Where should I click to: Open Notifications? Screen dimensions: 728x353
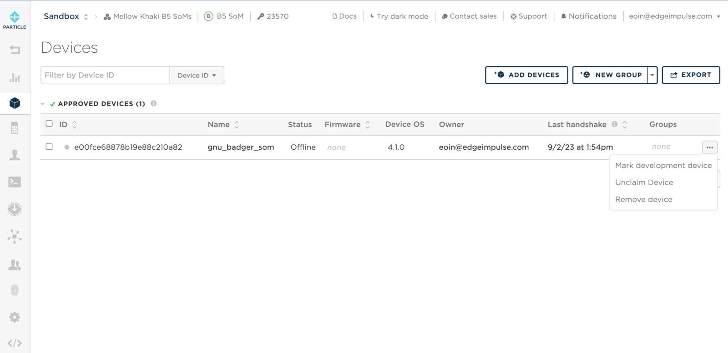(x=588, y=16)
